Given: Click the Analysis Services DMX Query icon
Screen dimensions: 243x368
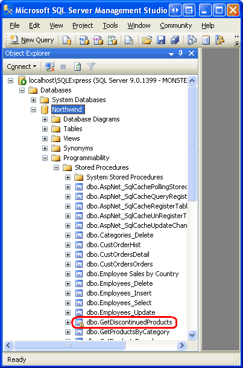Looking at the screenshot, I should 98,40.
